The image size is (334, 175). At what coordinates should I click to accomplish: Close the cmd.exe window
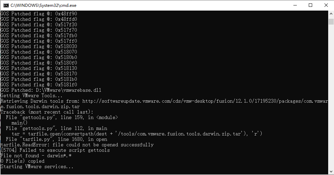click(326, 5)
